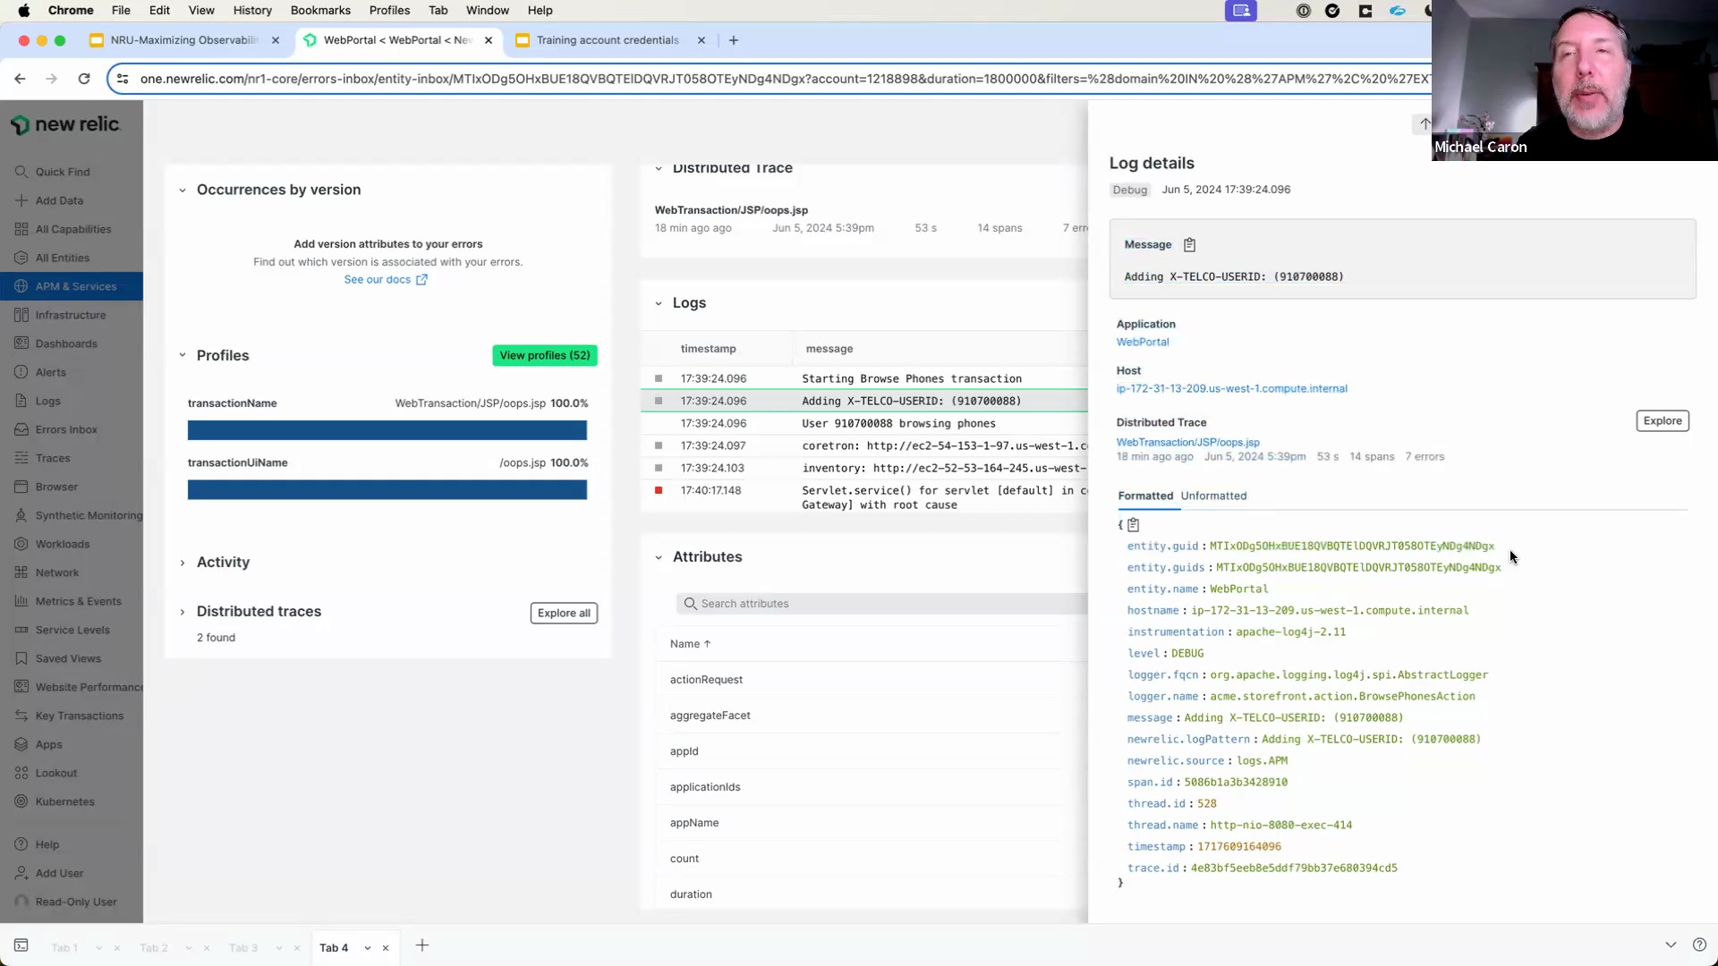Open Network in the sidebar
This screenshot has width=1718, height=966.
tap(57, 572)
